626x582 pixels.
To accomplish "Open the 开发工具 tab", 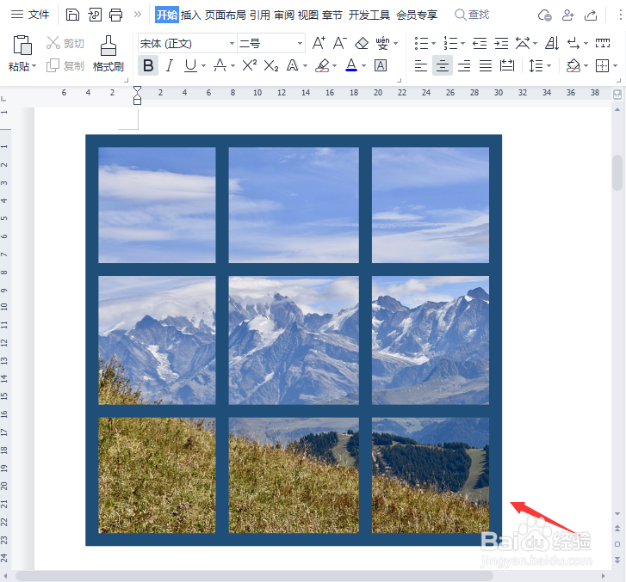I will coord(369,15).
